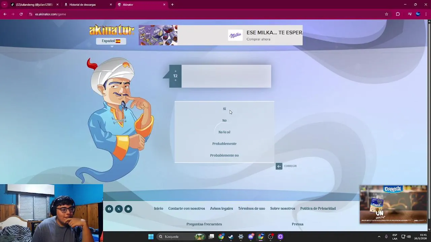Open the Español language selector
This screenshot has width=431, height=242.
coord(111,41)
